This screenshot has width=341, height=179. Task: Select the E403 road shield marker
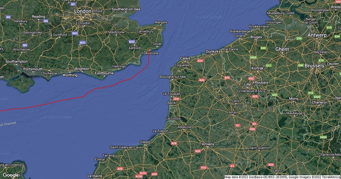(253, 58)
